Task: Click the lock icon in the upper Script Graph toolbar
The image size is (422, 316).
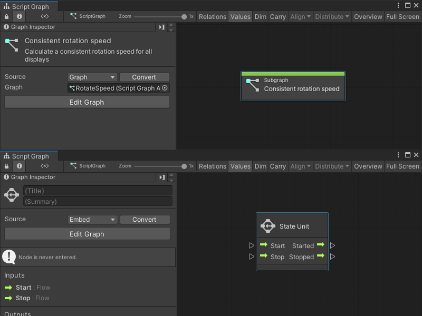Action: [x=6, y=17]
